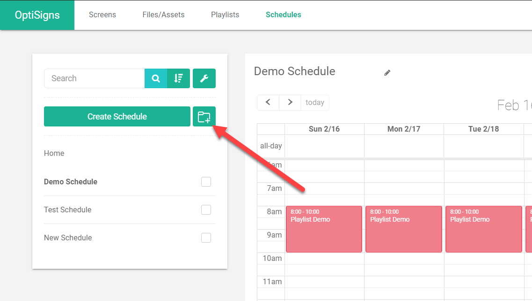Click the OptiSigns logo
Screen dimensions: 532x301
point(37,15)
